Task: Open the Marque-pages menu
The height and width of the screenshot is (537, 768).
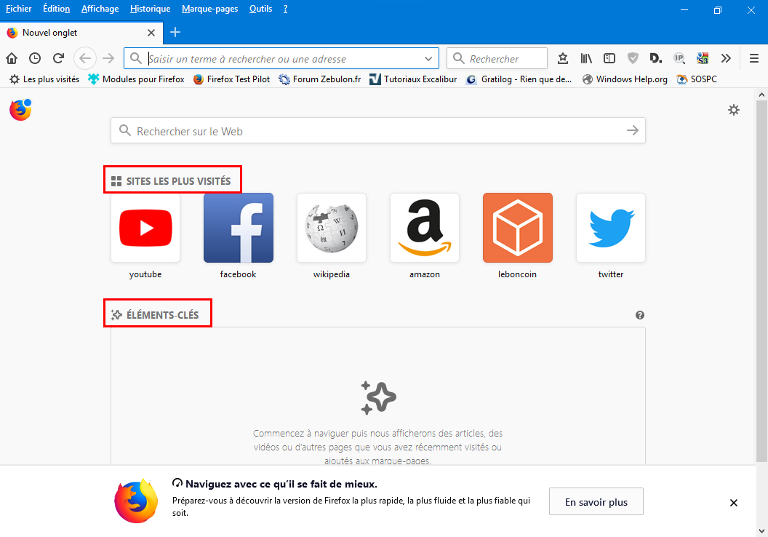Action: tap(209, 9)
